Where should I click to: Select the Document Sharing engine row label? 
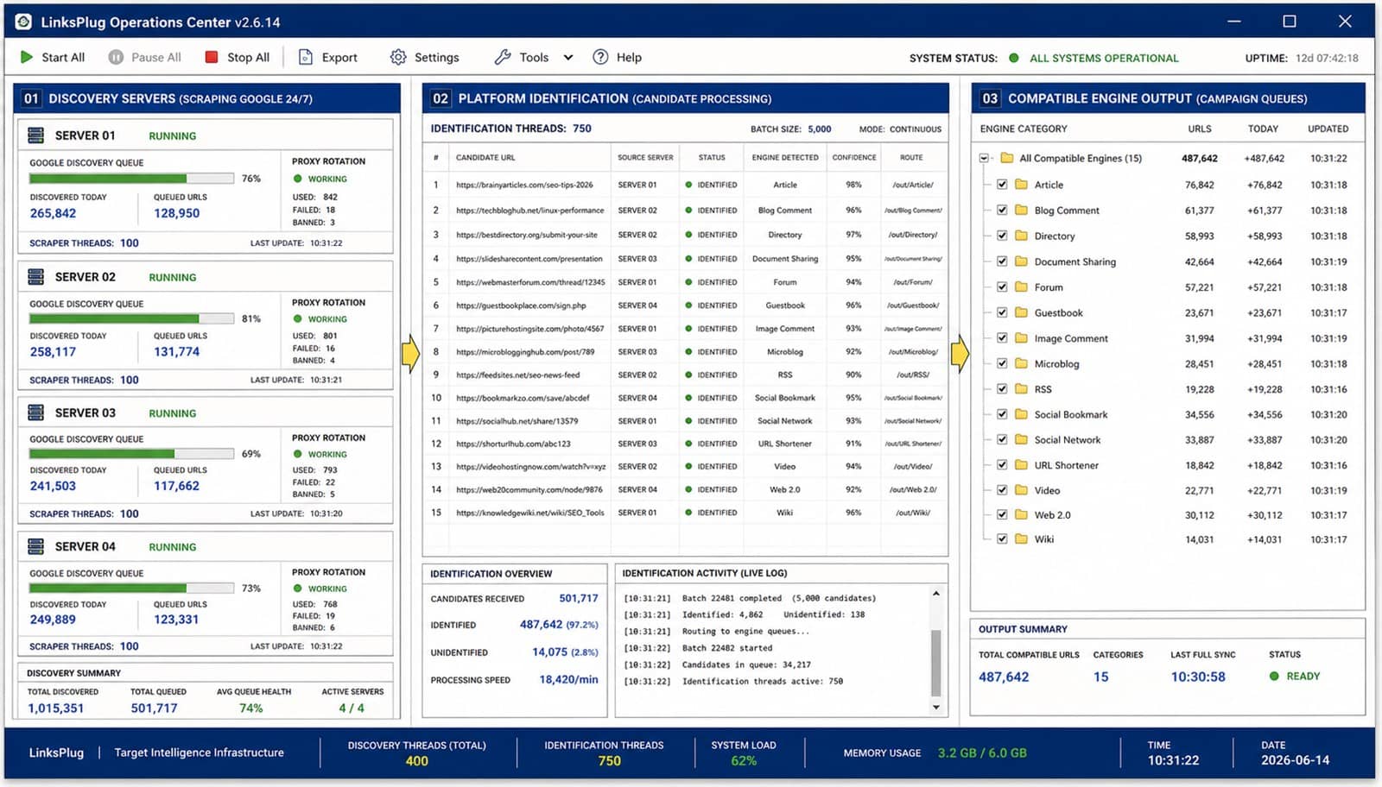1075,261
